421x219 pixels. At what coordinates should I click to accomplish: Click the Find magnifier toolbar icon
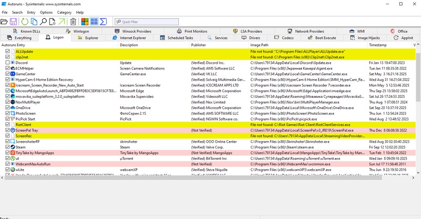[x=44, y=22]
